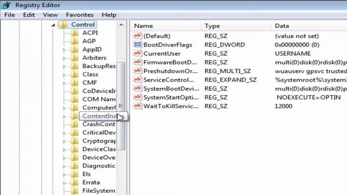Expand the DeviceOverrides key arrow
The height and width of the screenshot is (195, 347).
click(65, 158)
